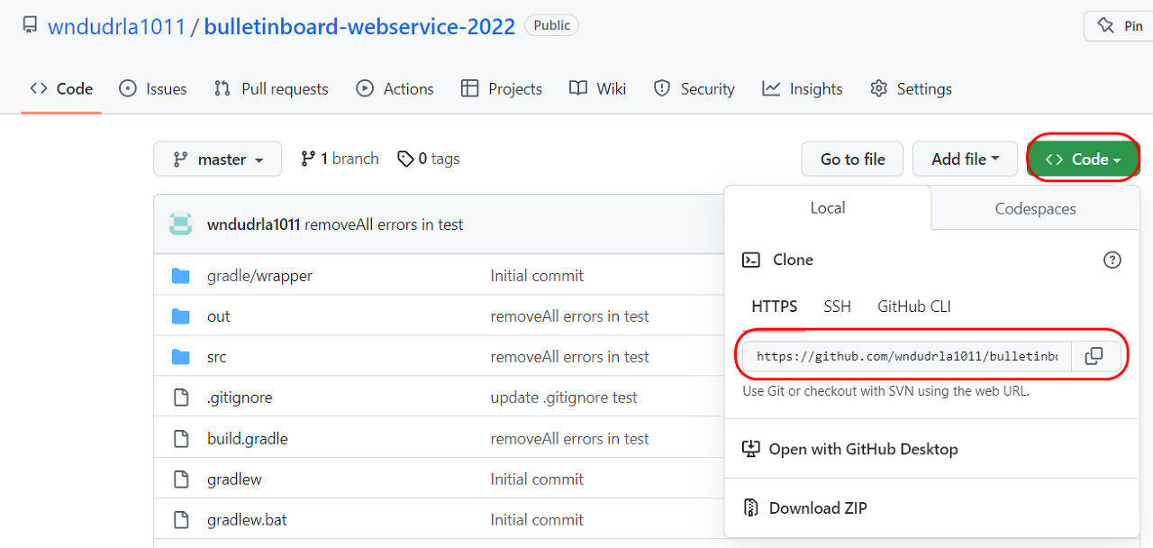Image resolution: width=1153 pixels, height=548 pixels.
Task: Click the terminal icon beside Clone
Action: (x=750, y=260)
